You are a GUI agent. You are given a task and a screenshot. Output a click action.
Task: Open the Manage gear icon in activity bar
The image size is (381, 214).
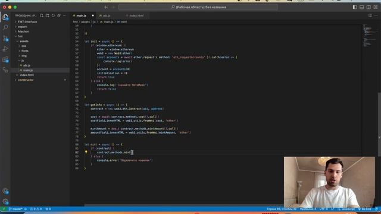click(5, 202)
